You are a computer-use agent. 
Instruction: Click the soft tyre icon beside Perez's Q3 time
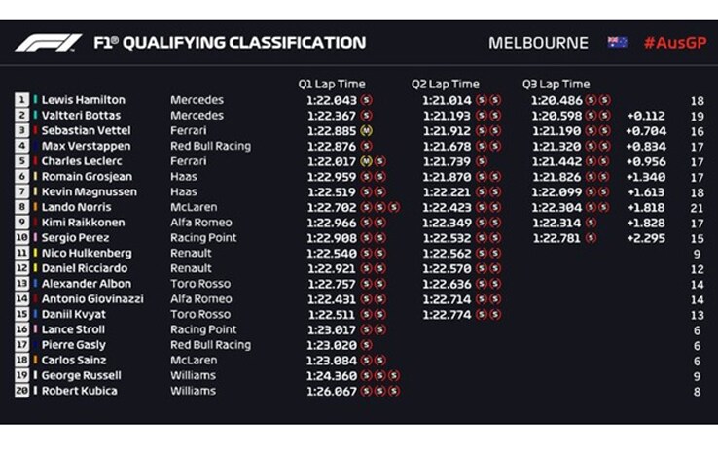pyautogui.click(x=592, y=238)
